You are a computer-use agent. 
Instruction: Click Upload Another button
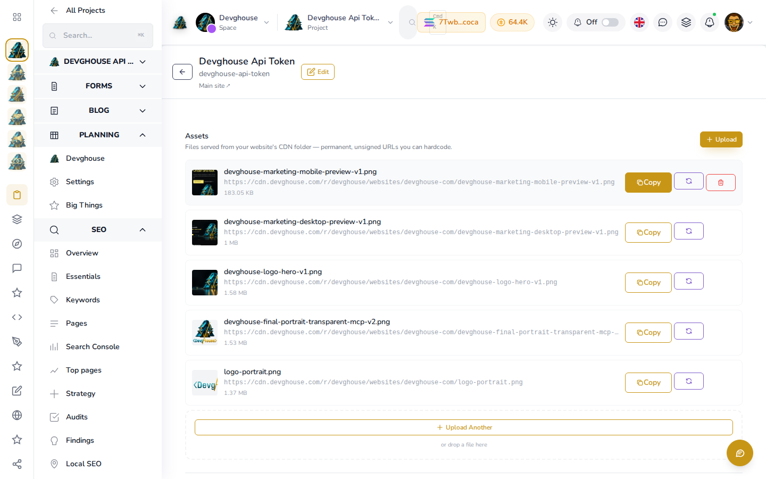tap(464, 427)
